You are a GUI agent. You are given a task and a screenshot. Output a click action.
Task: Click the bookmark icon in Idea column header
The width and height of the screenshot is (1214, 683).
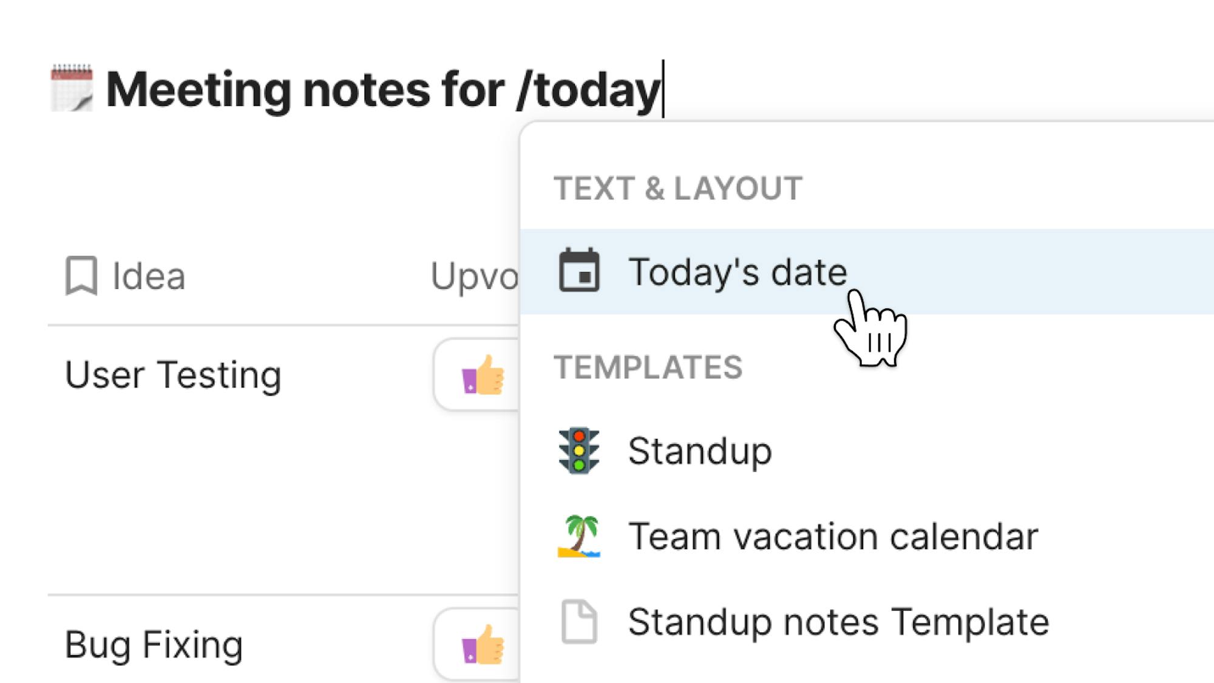pos(81,276)
